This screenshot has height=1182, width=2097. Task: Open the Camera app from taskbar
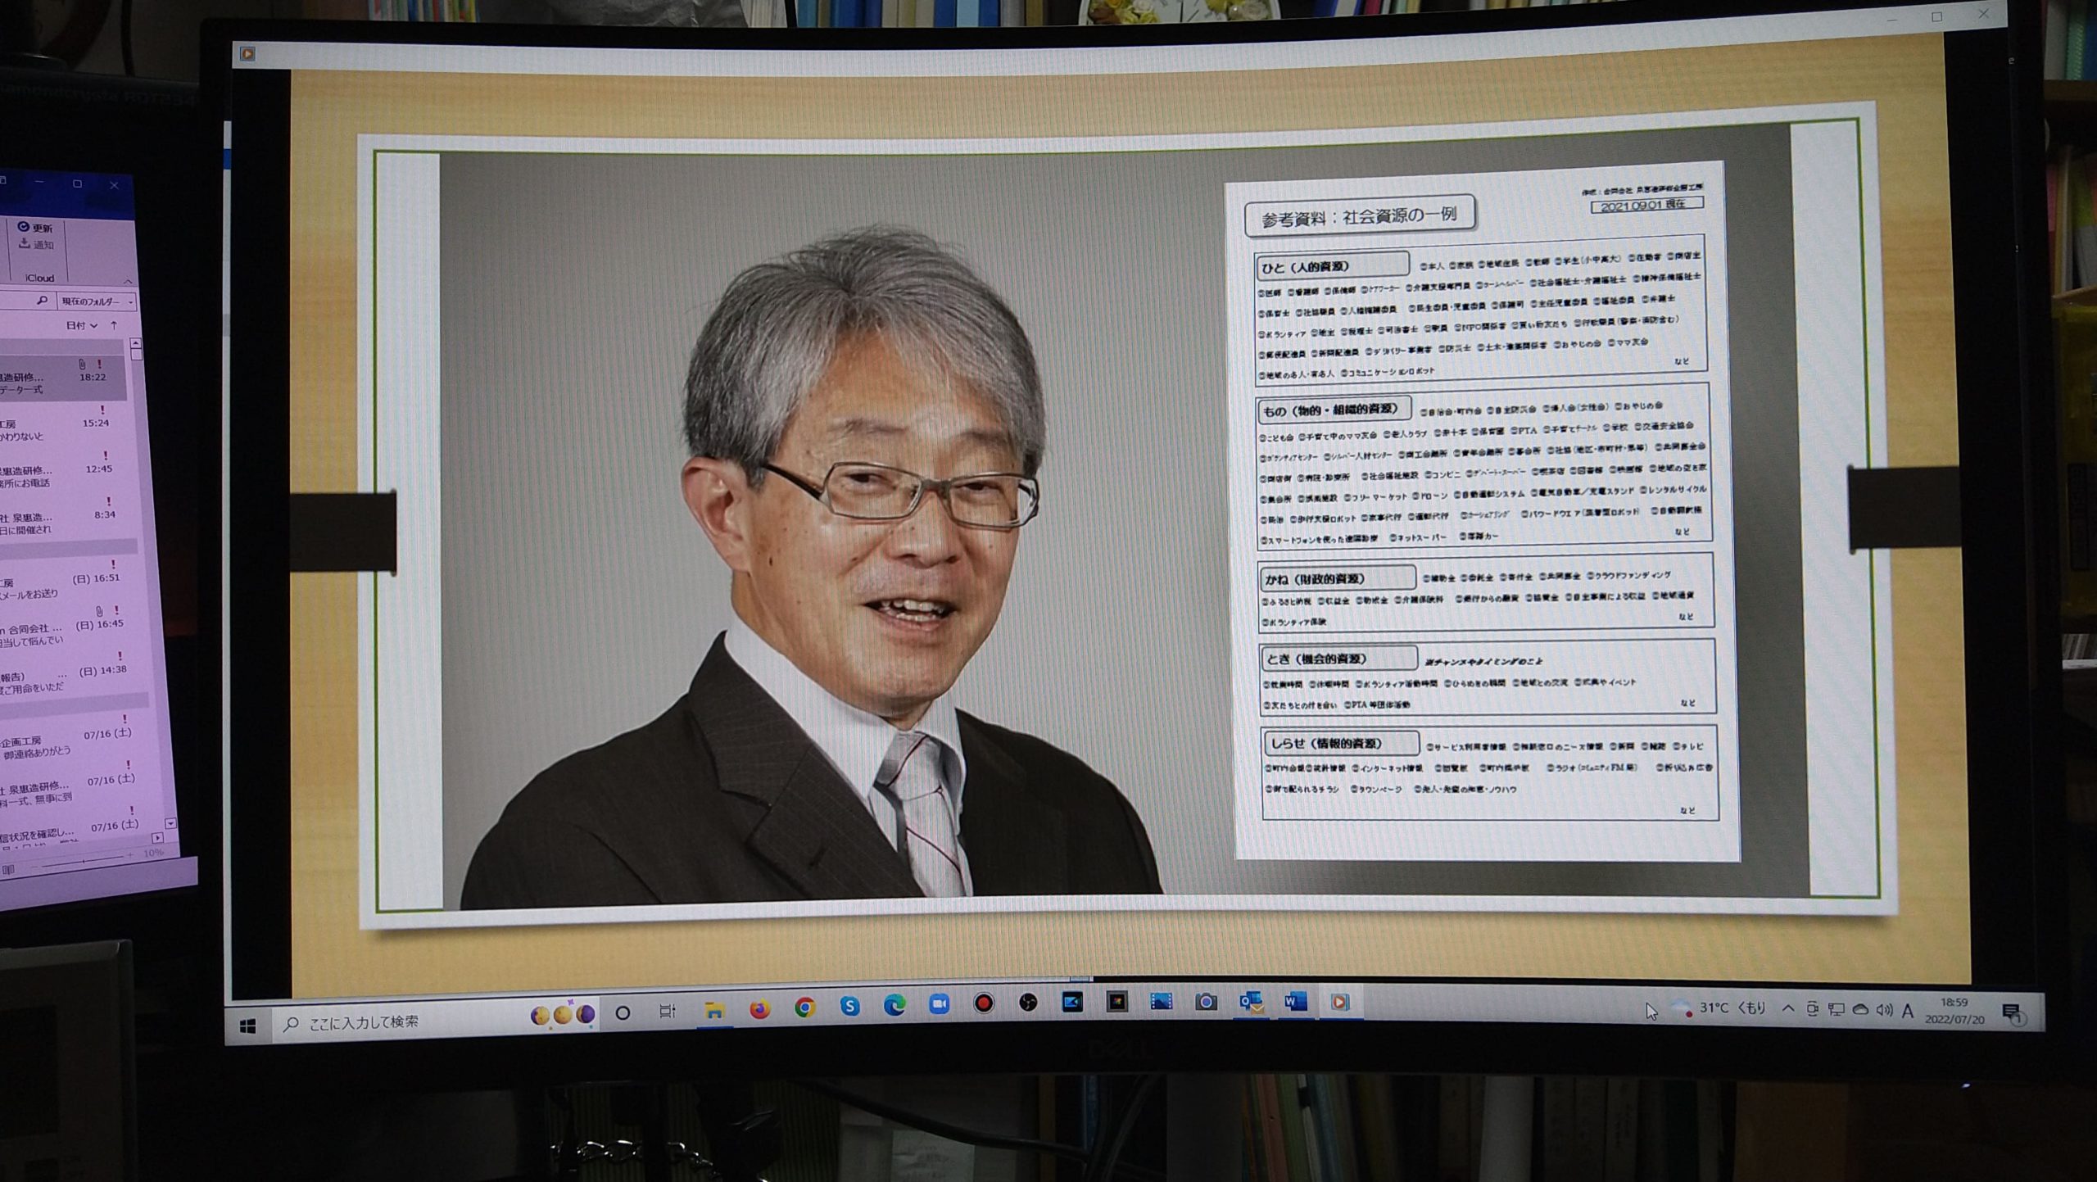pyautogui.click(x=1205, y=1001)
